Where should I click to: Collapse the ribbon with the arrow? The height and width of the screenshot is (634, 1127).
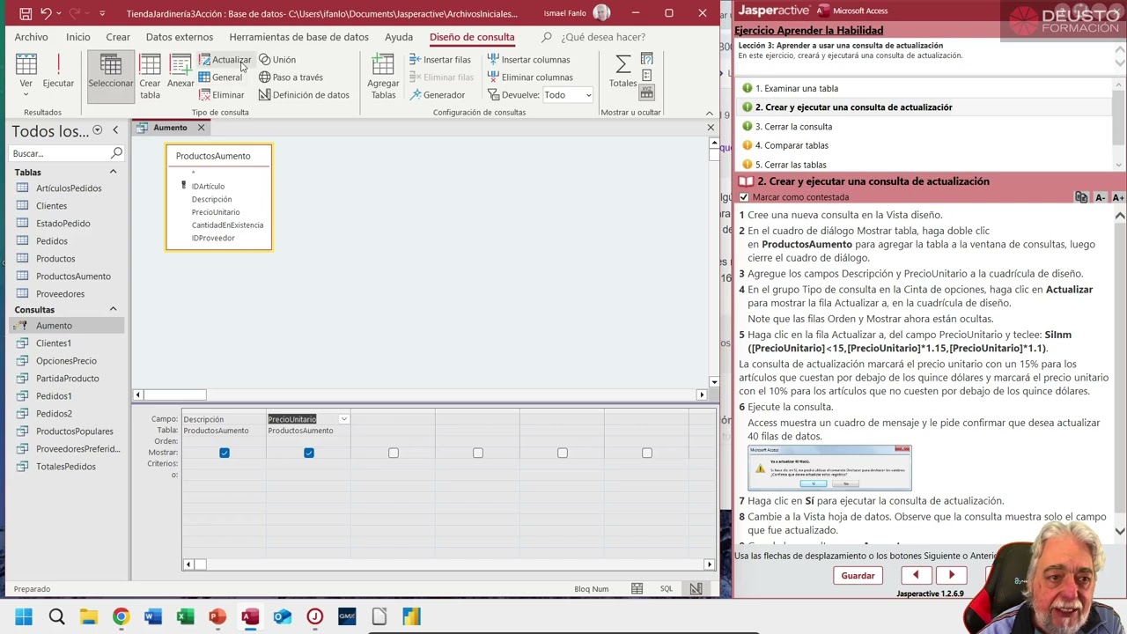710,113
